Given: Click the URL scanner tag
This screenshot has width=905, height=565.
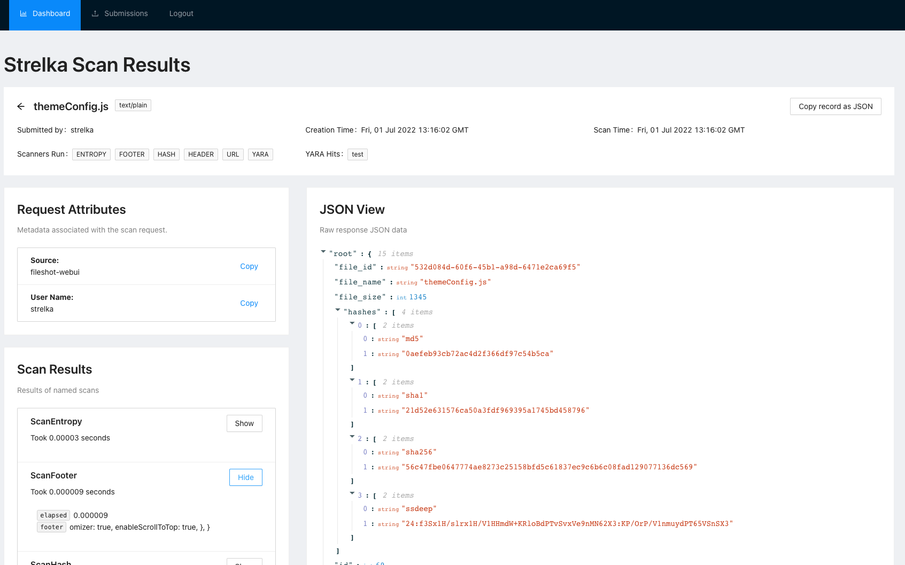Looking at the screenshot, I should pos(233,154).
